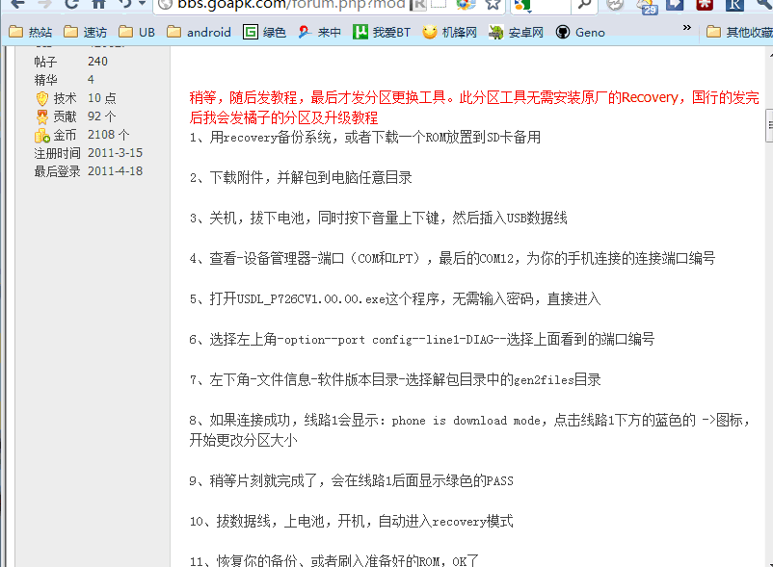Click the red text starting '稍等，随后发教程'
Image resolution: width=773 pixels, height=567 pixels.
tap(474, 107)
